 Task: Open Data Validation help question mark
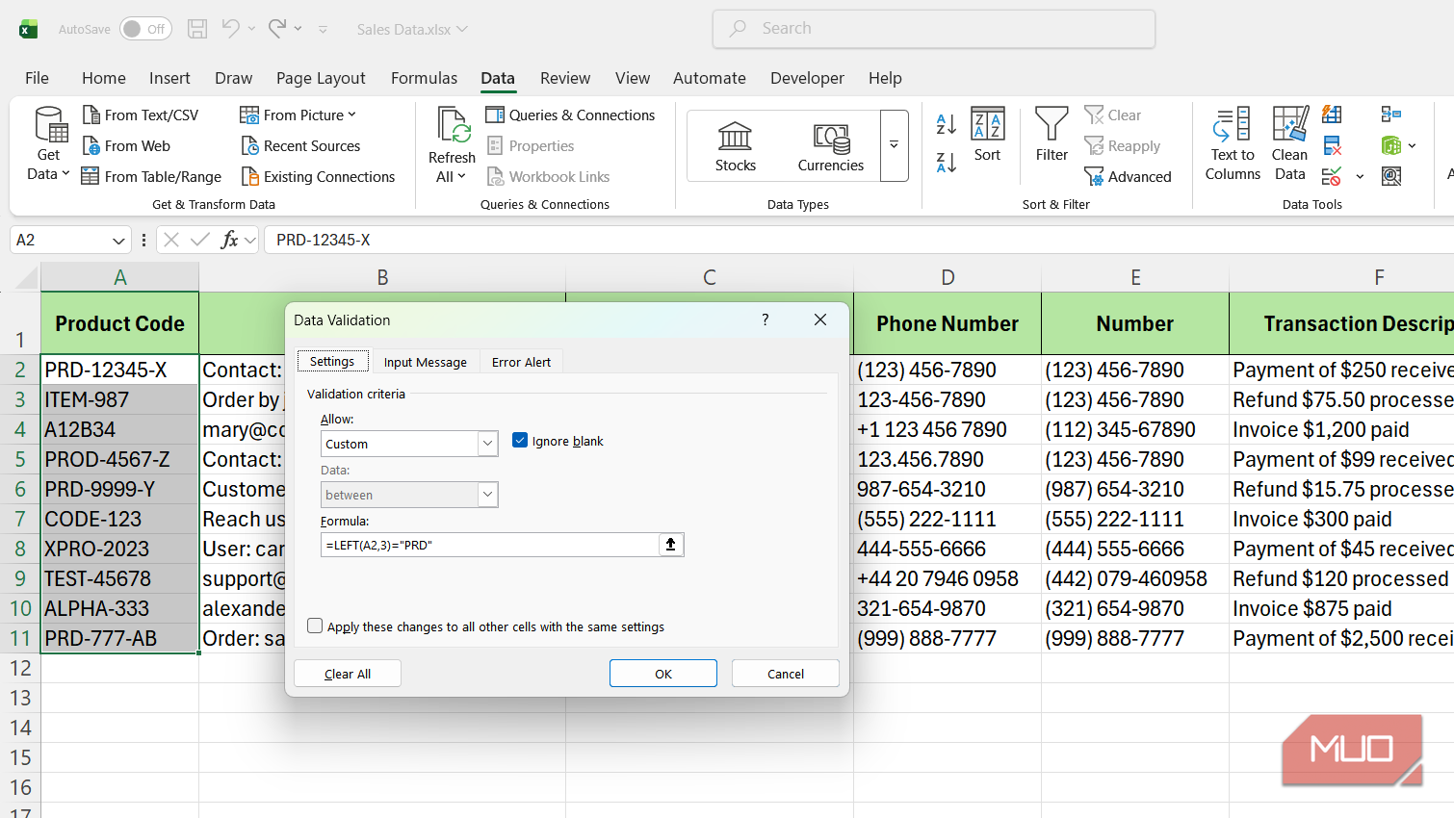(x=766, y=320)
